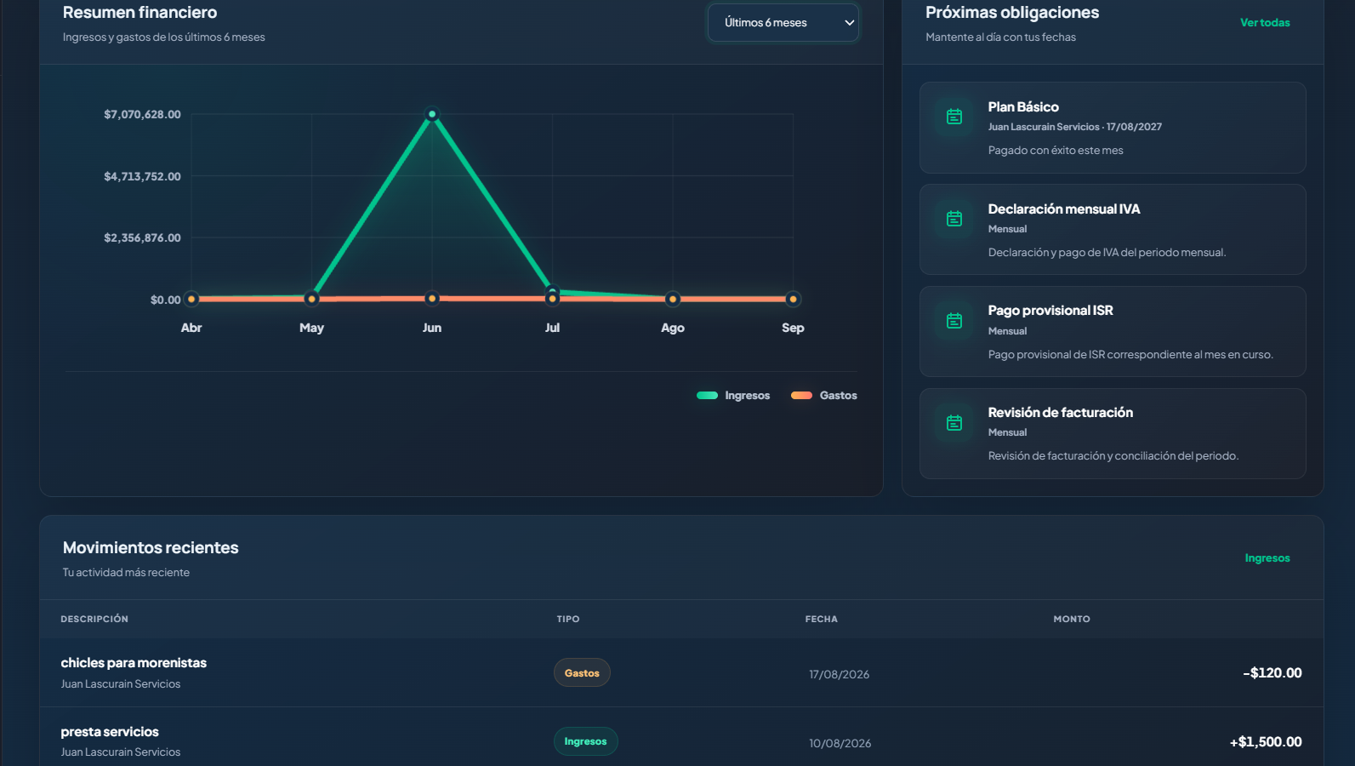Click the Jul data point on chart
Viewport: 1355px width, 766px height.
click(x=553, y=298)
